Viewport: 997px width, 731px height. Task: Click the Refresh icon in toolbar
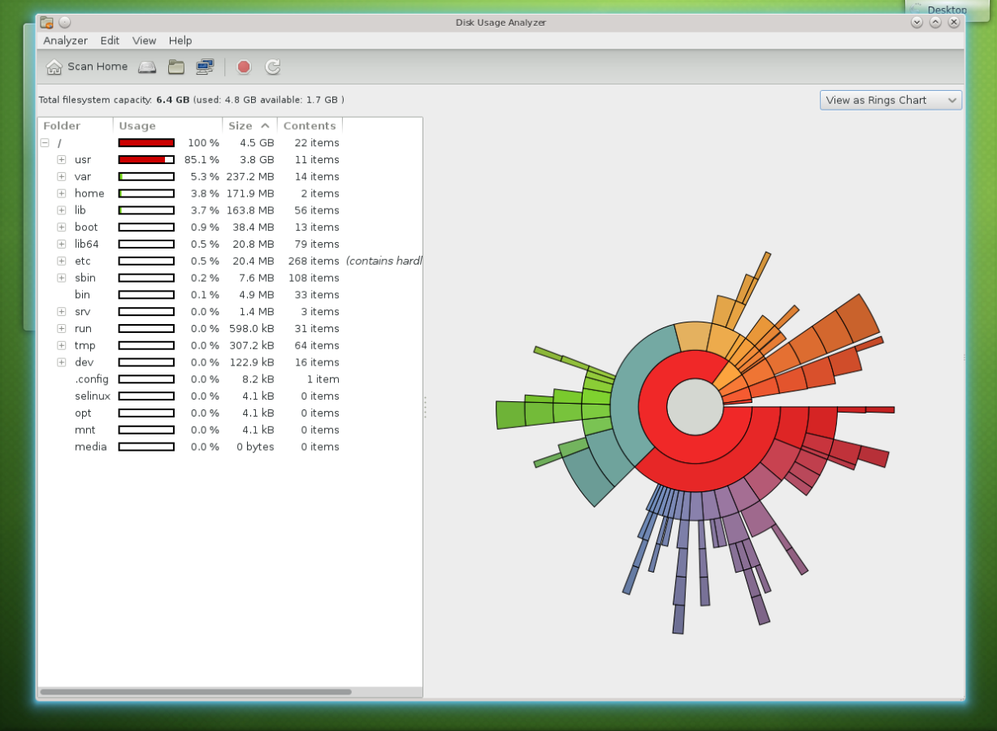tap(273, 67)
